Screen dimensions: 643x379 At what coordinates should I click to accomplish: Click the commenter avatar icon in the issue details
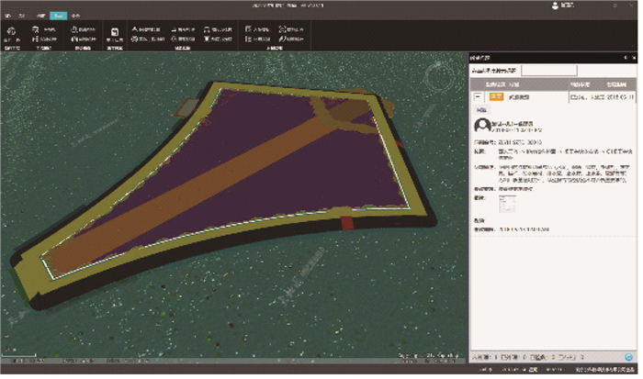point(480,126)
